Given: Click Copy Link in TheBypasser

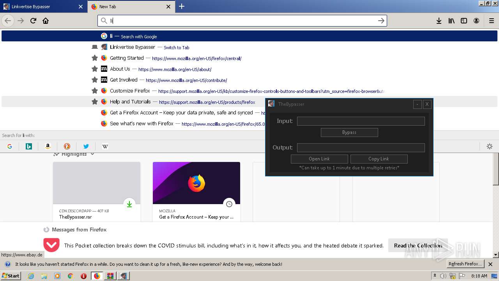Looking at the screenshot, I should point(379,159).
